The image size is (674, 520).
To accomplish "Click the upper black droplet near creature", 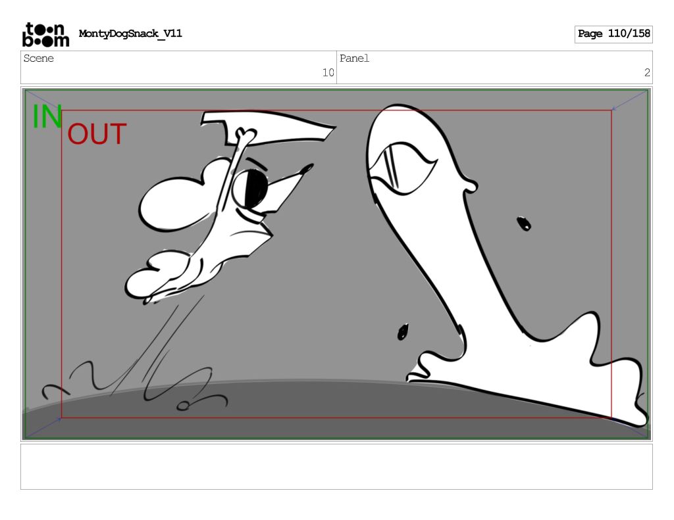I will click(524, 224).
